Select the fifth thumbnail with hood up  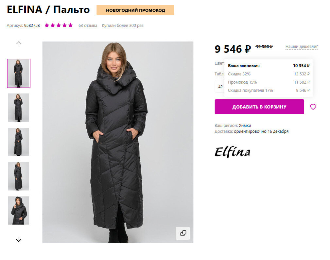pyautogui.click(x=19, y=210)
